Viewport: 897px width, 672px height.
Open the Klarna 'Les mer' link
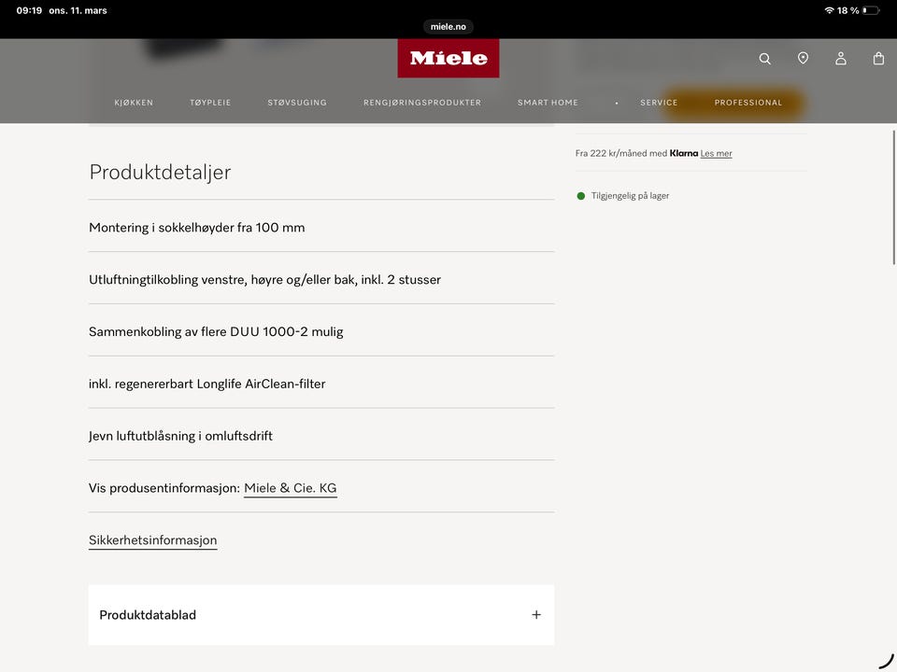click(716, 153)
